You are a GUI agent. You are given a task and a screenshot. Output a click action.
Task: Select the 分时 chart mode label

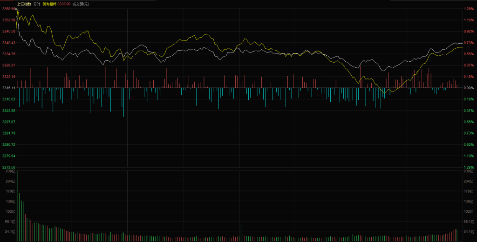[x=36, y=4]
